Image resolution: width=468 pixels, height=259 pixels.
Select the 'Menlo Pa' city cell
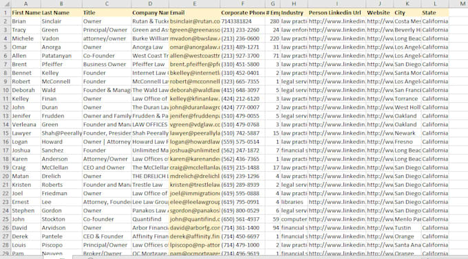tap(407, 219)
